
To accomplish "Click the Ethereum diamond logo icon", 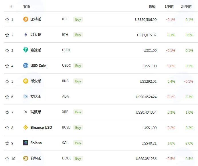I will (26, 35).
